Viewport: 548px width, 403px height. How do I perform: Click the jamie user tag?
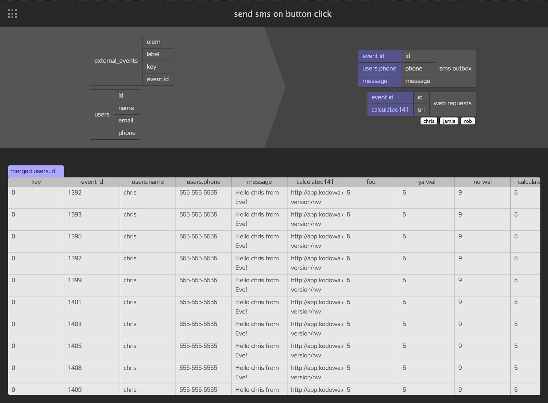pyautogui.click(x=449, y=121)
